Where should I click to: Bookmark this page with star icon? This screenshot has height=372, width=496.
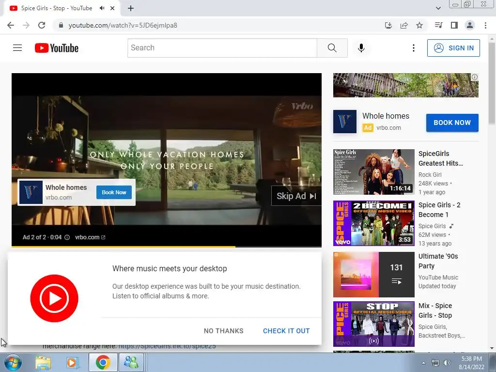click(419, 25)
